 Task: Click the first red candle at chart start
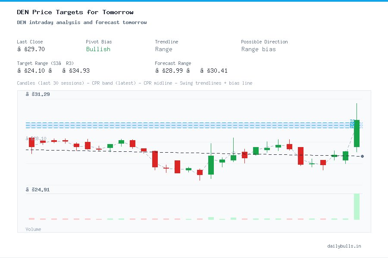pos(31,142)
